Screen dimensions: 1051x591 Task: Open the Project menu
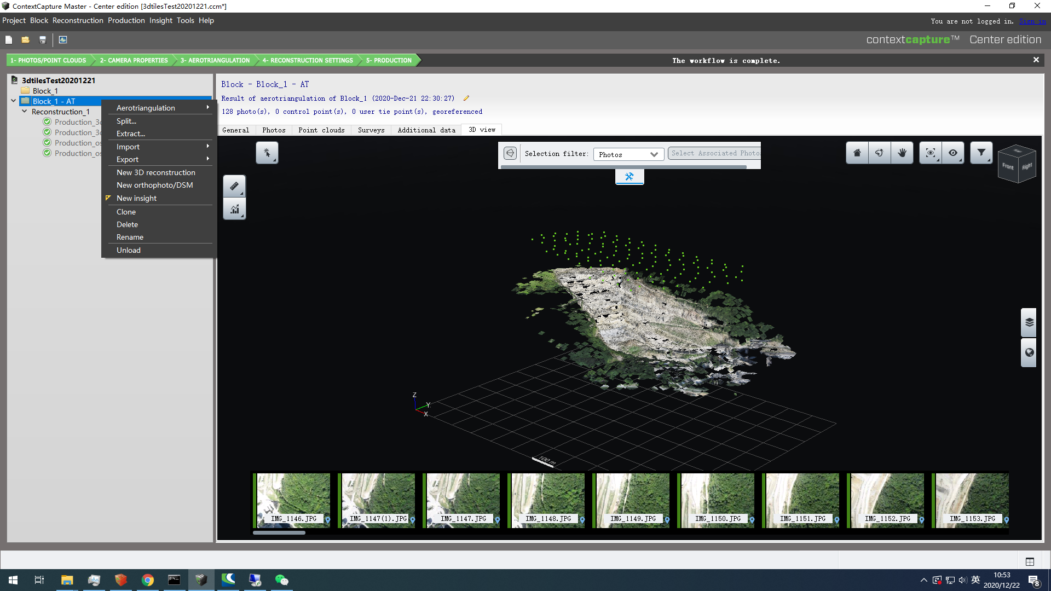14,20
